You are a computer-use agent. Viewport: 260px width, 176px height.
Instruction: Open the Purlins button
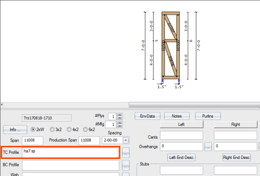click(x=208, y=116)
